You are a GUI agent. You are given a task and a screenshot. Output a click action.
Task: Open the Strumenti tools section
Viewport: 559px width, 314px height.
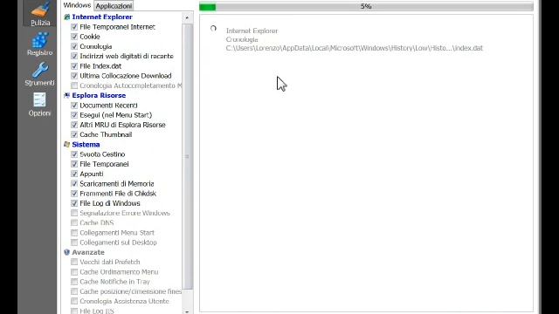pos(39,74)
